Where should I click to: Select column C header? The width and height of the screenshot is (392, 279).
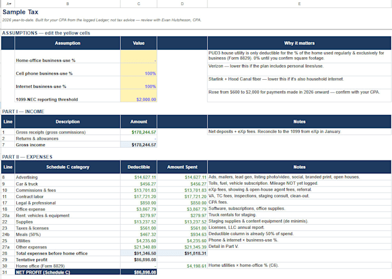point(139,4)
